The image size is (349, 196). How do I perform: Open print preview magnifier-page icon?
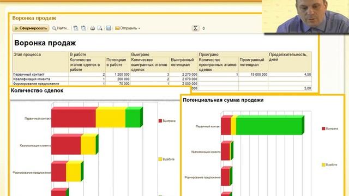point(100,28)
